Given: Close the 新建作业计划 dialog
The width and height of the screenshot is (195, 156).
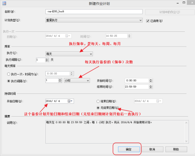Looking at the screenshot, I should click(x=192, y=3).
